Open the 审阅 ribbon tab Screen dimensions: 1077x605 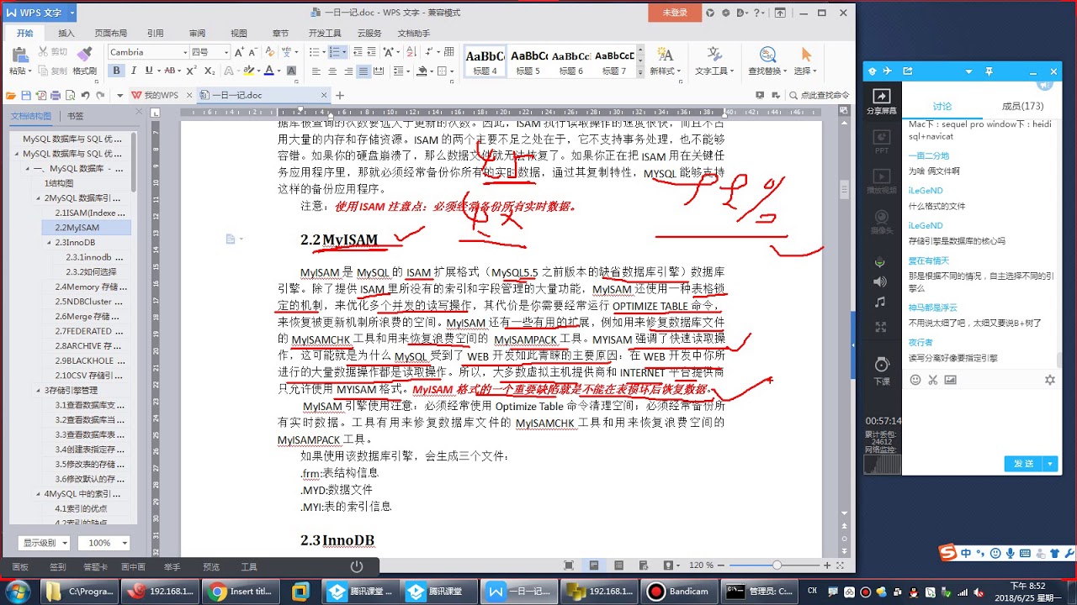[197, 34]
